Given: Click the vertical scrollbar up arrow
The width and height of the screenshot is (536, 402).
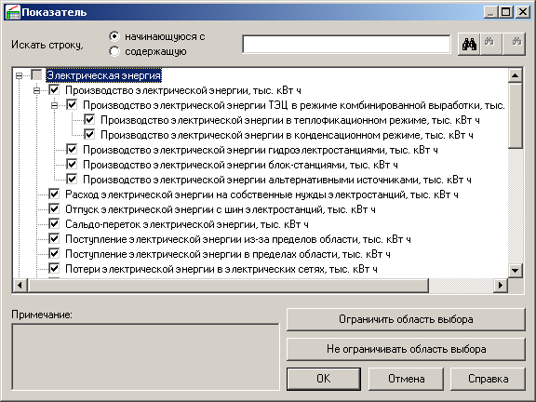Looking at the screenshot, I should coord(515,75).
